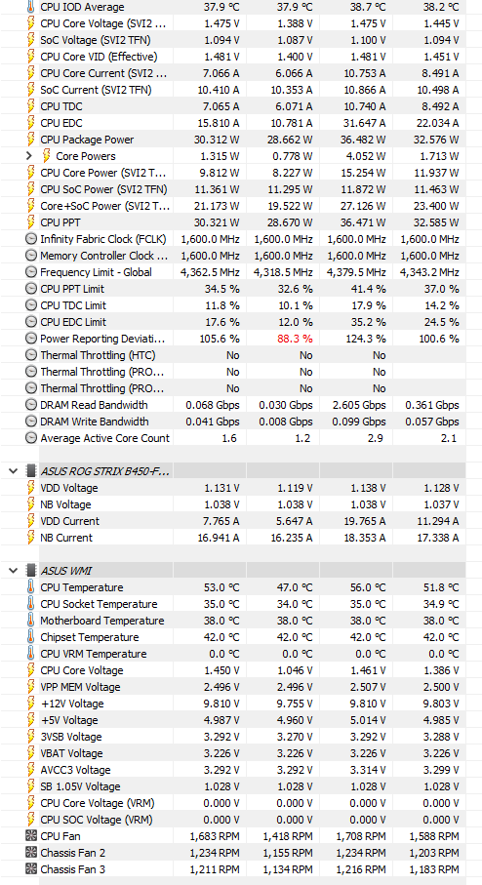Image resolution: width=482 pixels, height=885 pixels.
Task: Click the clock icon beside Infinity Fabric Clock
Action: coord(31,239)
